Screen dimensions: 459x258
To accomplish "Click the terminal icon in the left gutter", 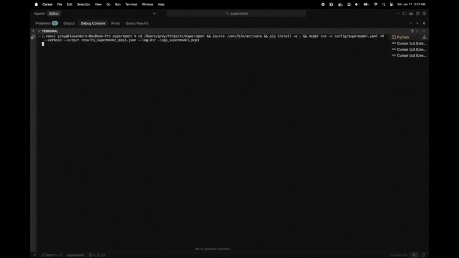I will 33,37.
